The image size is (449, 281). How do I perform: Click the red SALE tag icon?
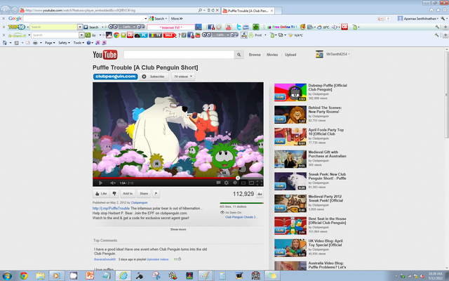coord(169,35)
